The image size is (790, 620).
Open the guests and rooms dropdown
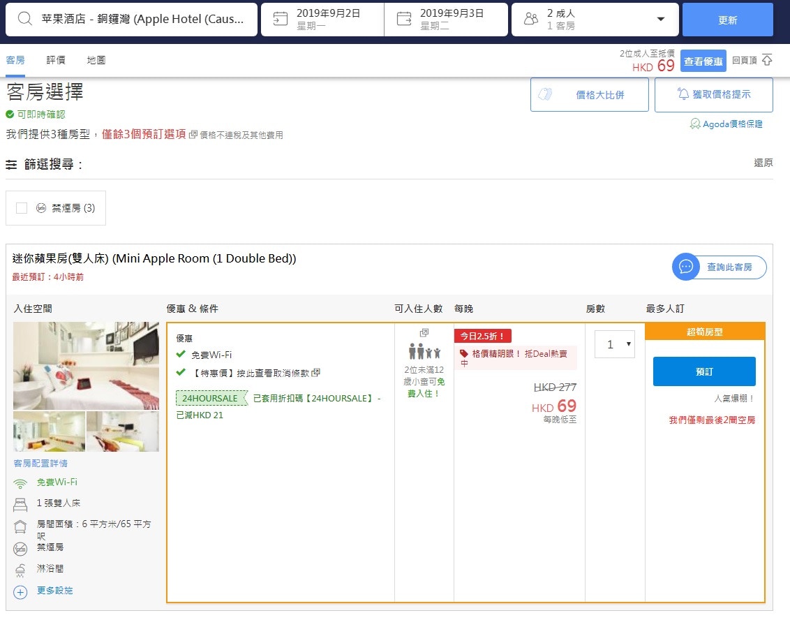(595, 19)
